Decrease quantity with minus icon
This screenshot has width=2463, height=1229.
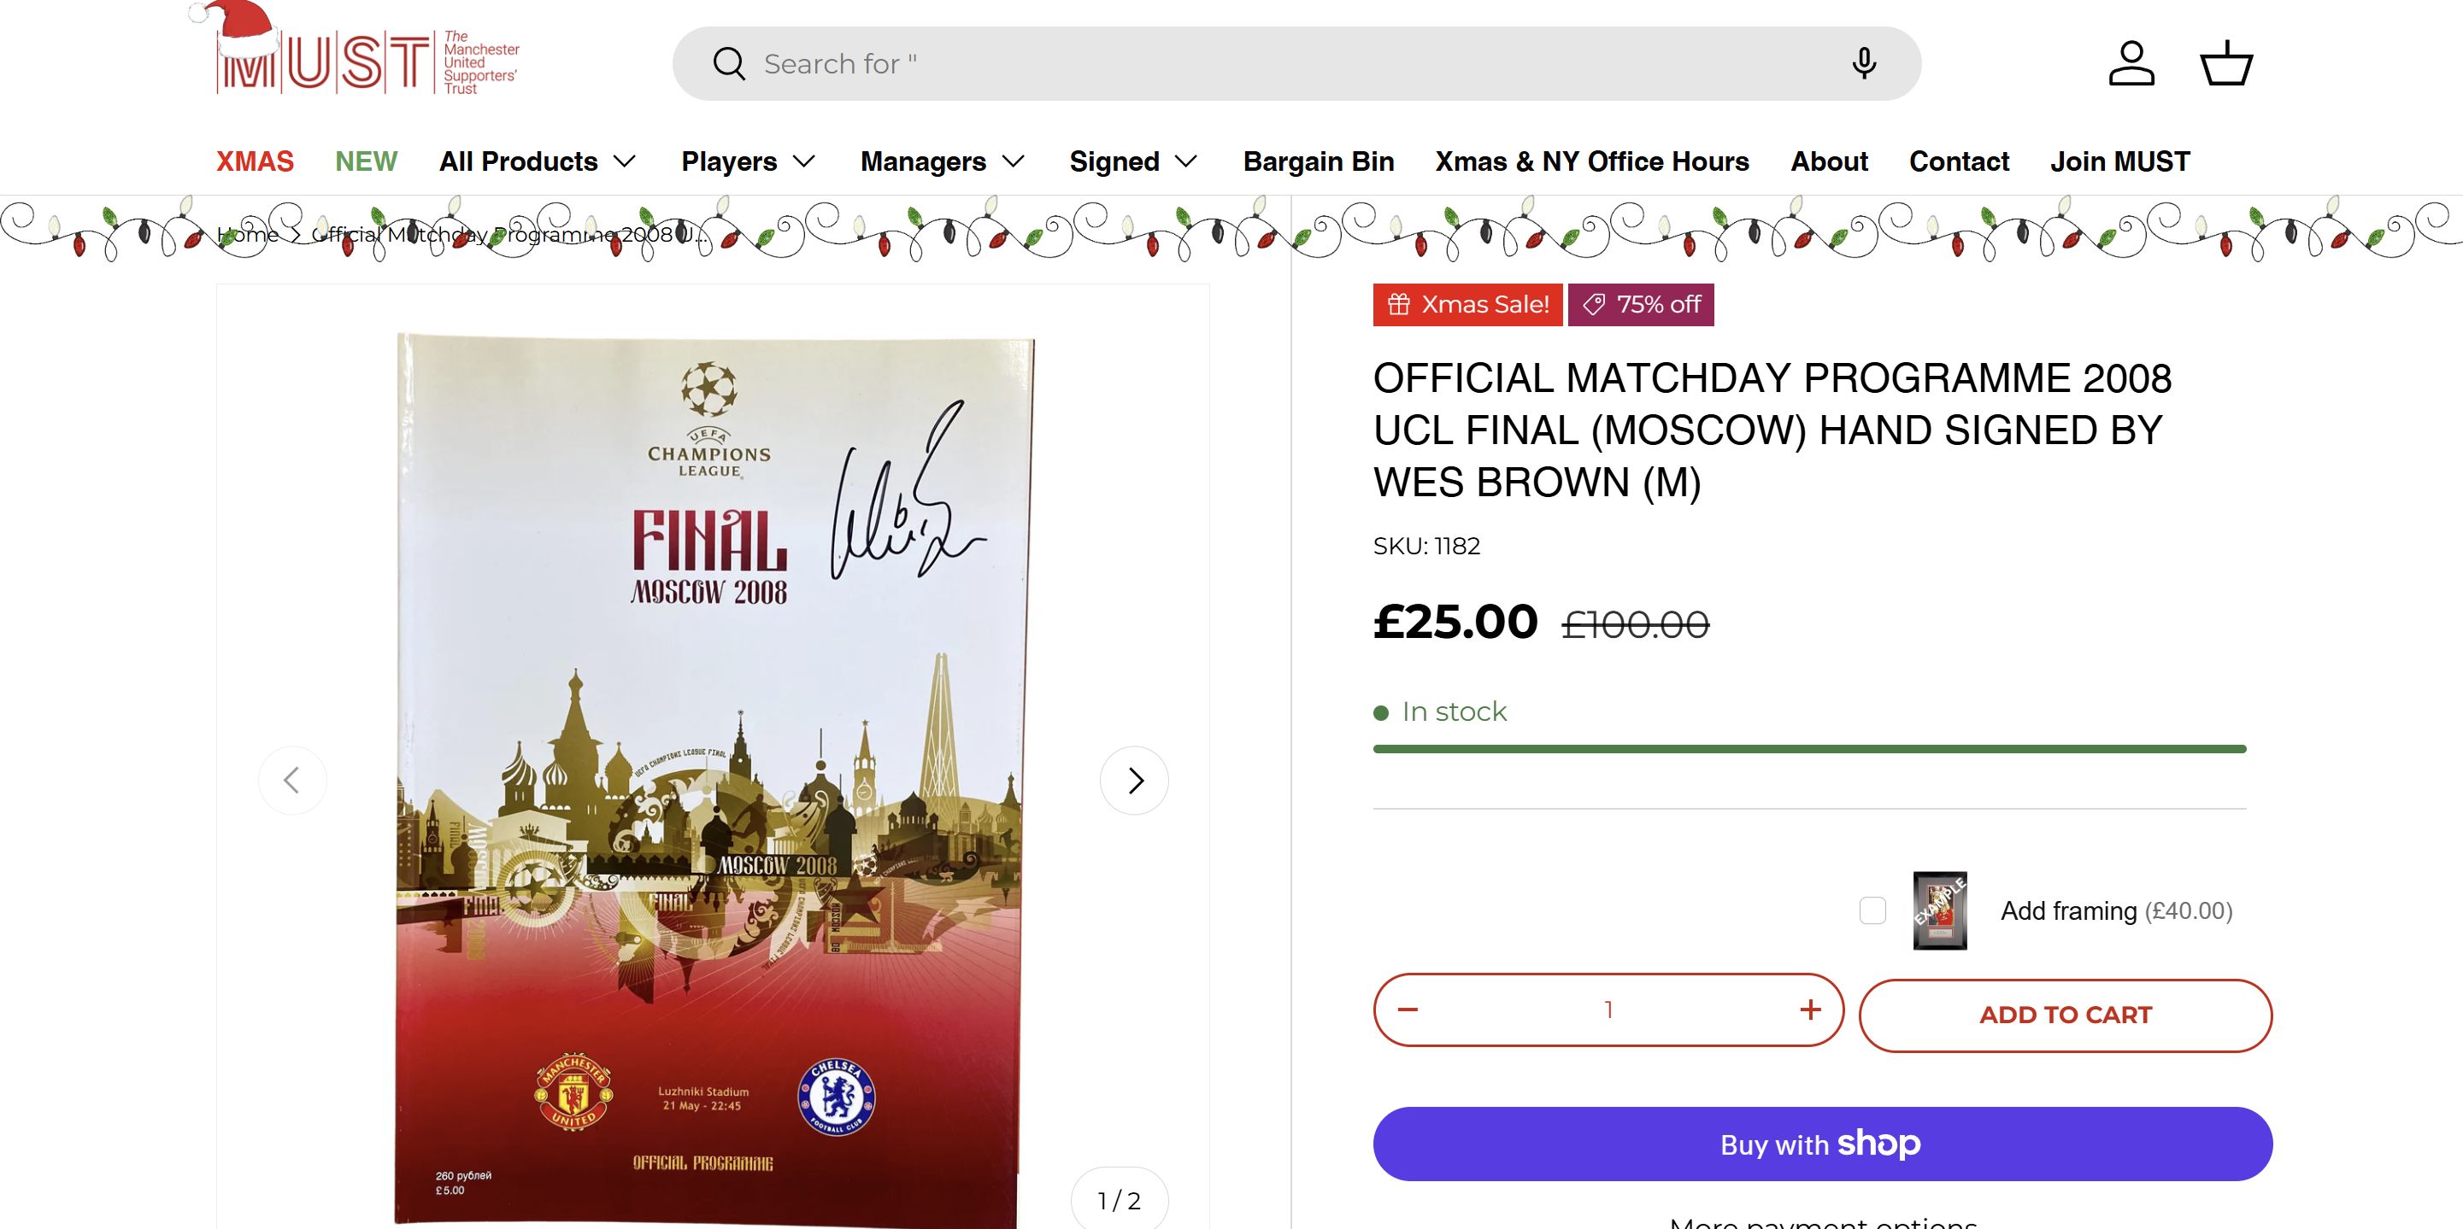(1408, 1010)
